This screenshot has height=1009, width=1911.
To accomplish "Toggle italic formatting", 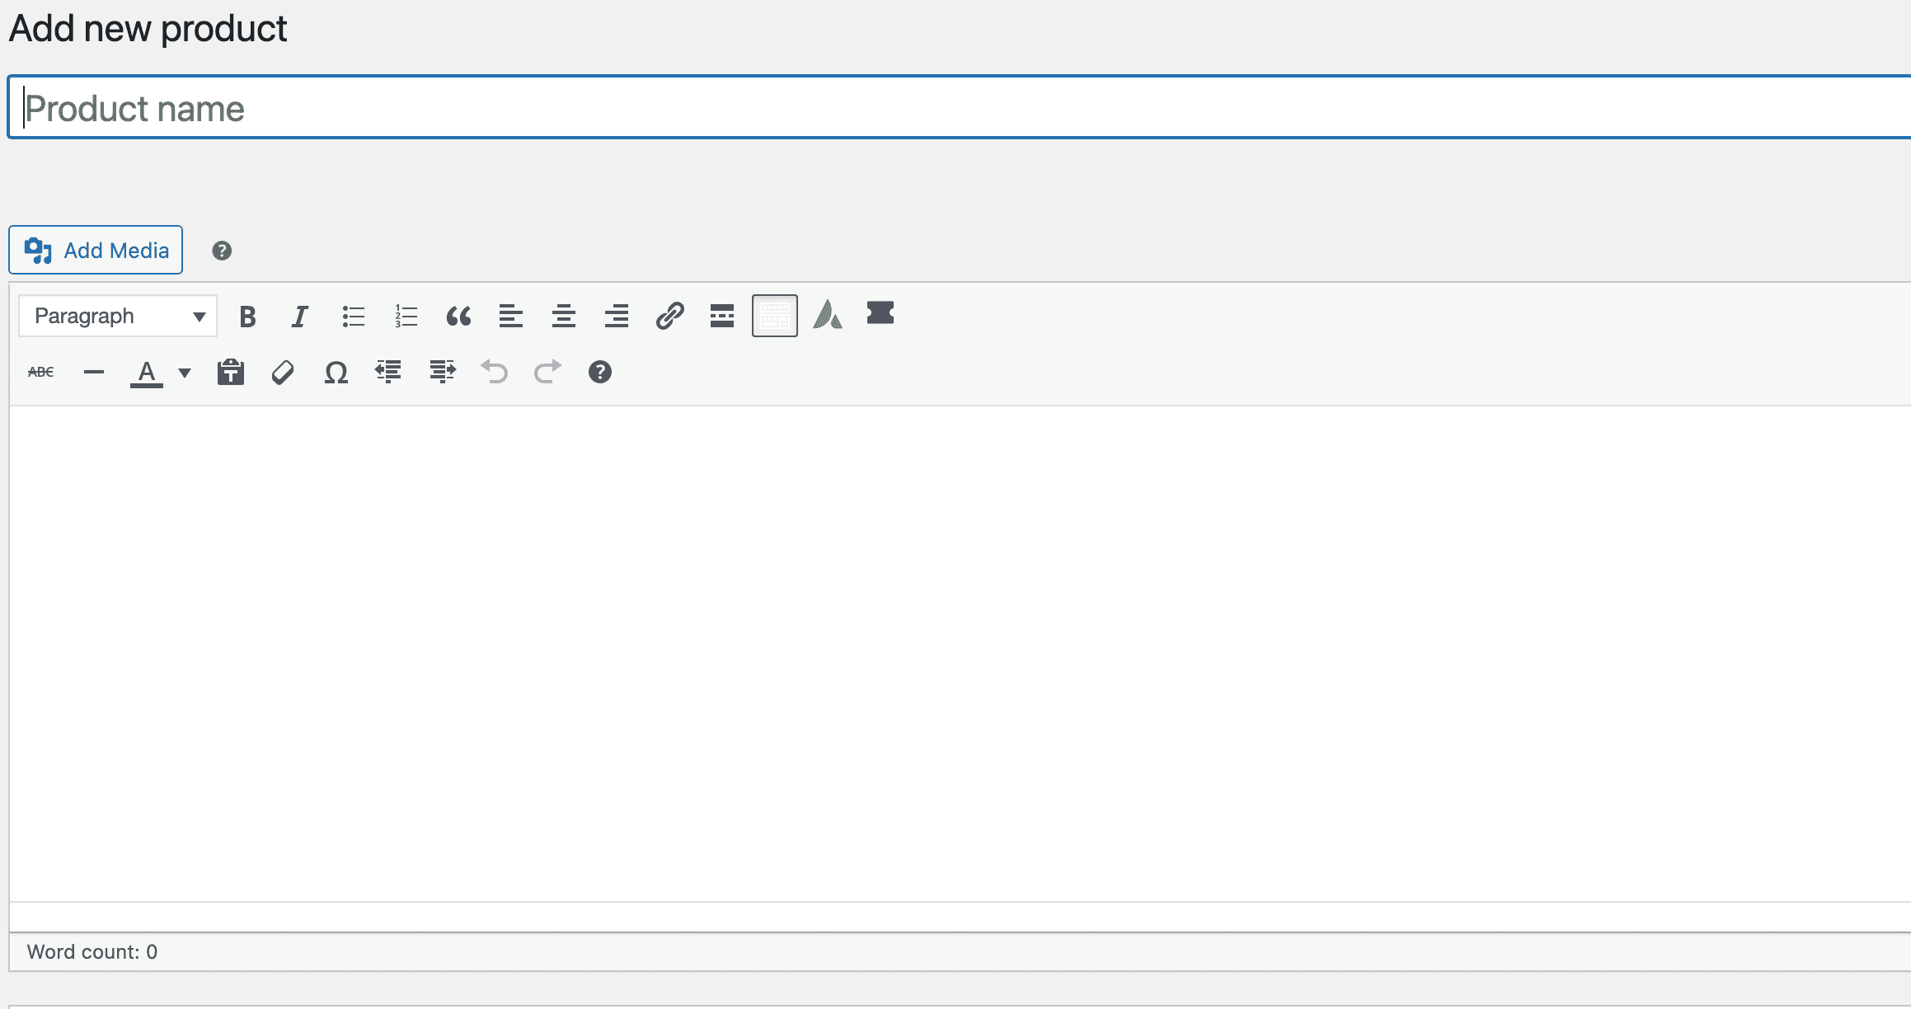I will 300,317.
